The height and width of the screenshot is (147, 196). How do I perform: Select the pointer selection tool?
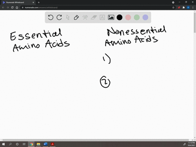point(68,18)
